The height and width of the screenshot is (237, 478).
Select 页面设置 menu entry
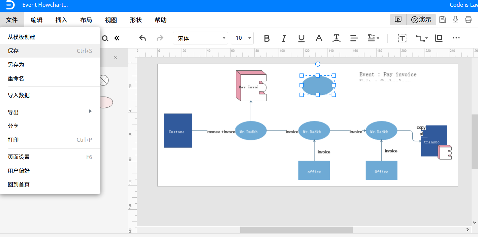(x=50, y=157)
